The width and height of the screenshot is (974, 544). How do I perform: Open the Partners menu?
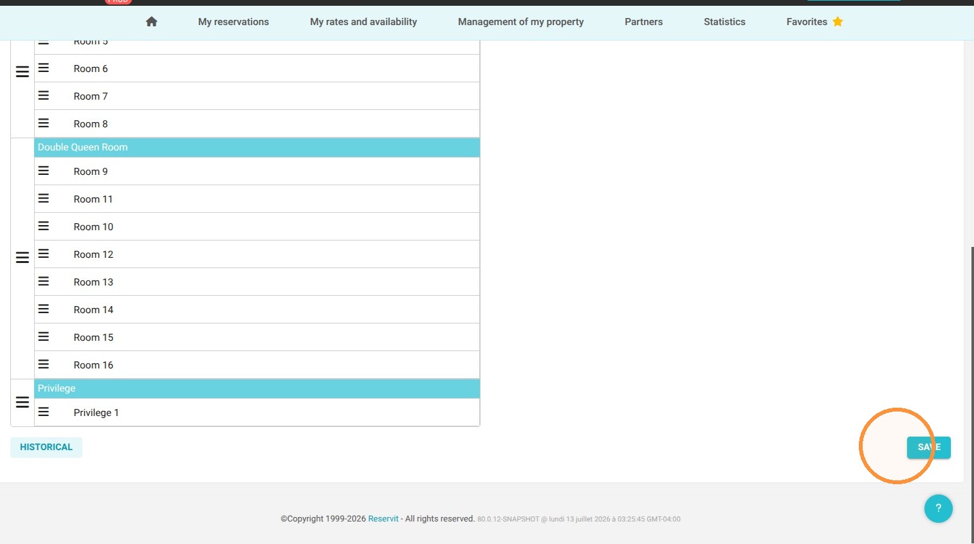(x=643, y=22)
